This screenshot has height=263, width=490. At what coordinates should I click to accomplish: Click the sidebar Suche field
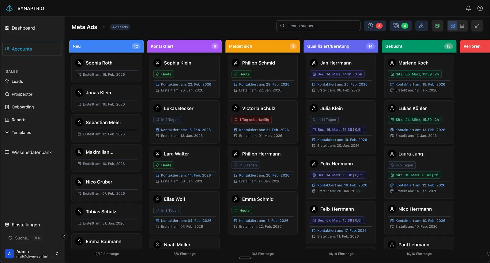point(24,238)
